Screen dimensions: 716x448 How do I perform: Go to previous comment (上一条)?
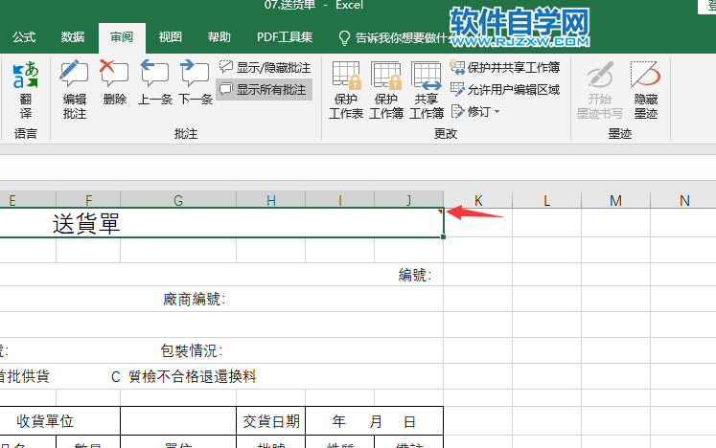[155, 82]
